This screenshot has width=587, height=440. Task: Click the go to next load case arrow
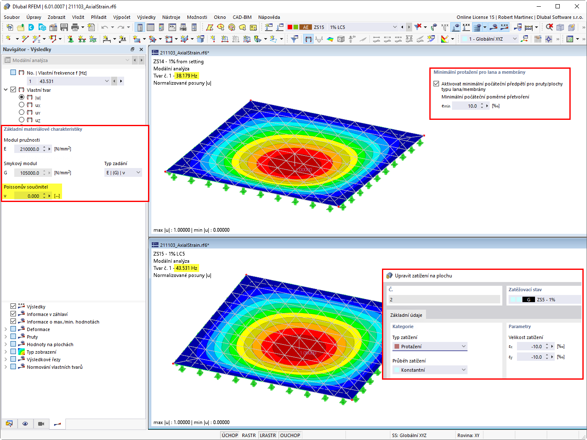(409, 27)
